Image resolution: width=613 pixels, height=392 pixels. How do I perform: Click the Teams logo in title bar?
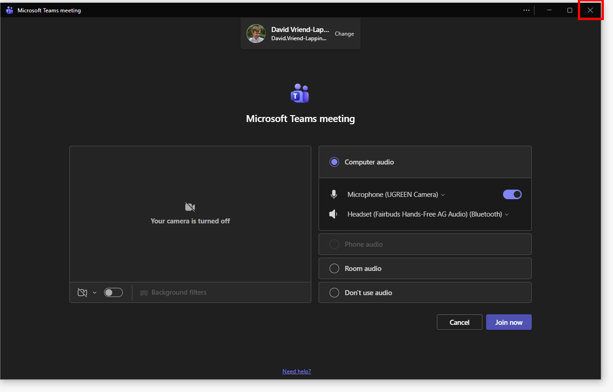tap(9, 10)
